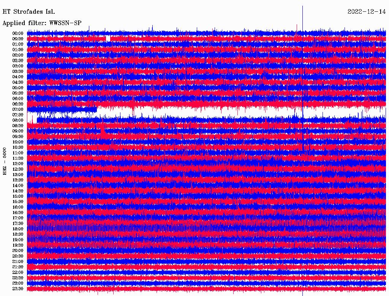
Task: Select the 13:30 time label
Action: tap(18, 180)
